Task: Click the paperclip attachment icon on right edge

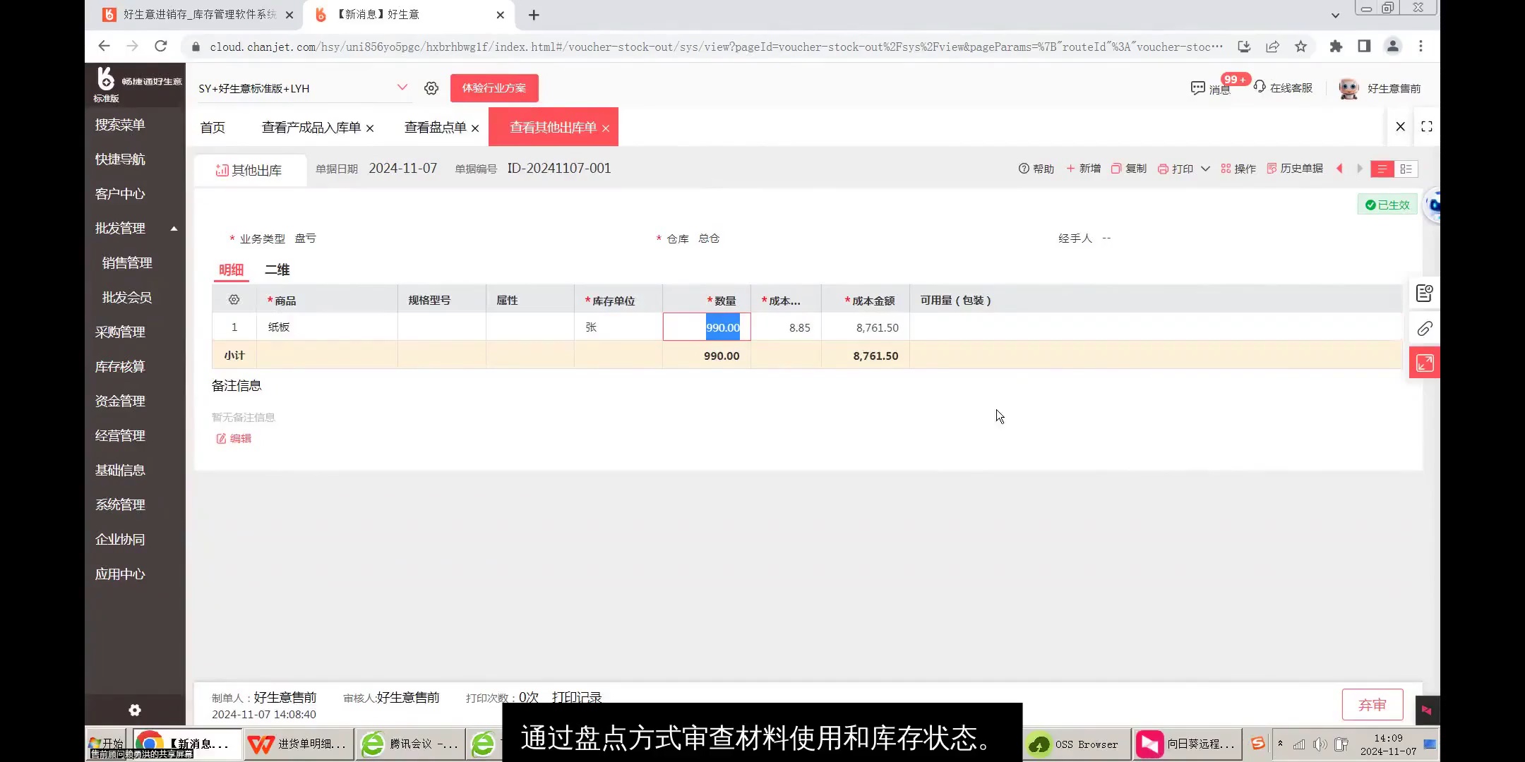Action: (x=1425, y=328)
